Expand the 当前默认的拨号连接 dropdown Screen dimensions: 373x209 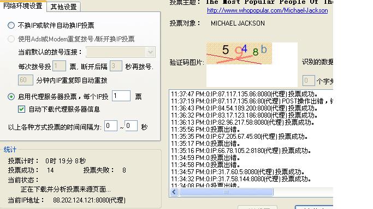pyautogui.click(x=150, y=52)
